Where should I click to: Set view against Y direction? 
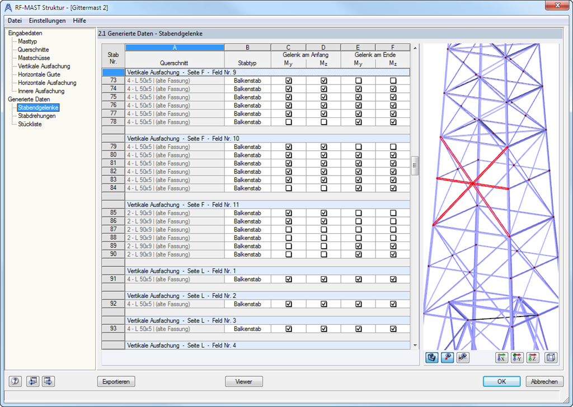pos(517,358)
